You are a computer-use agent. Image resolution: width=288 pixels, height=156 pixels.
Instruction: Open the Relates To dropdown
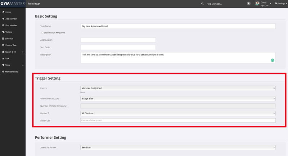(178, 113)
